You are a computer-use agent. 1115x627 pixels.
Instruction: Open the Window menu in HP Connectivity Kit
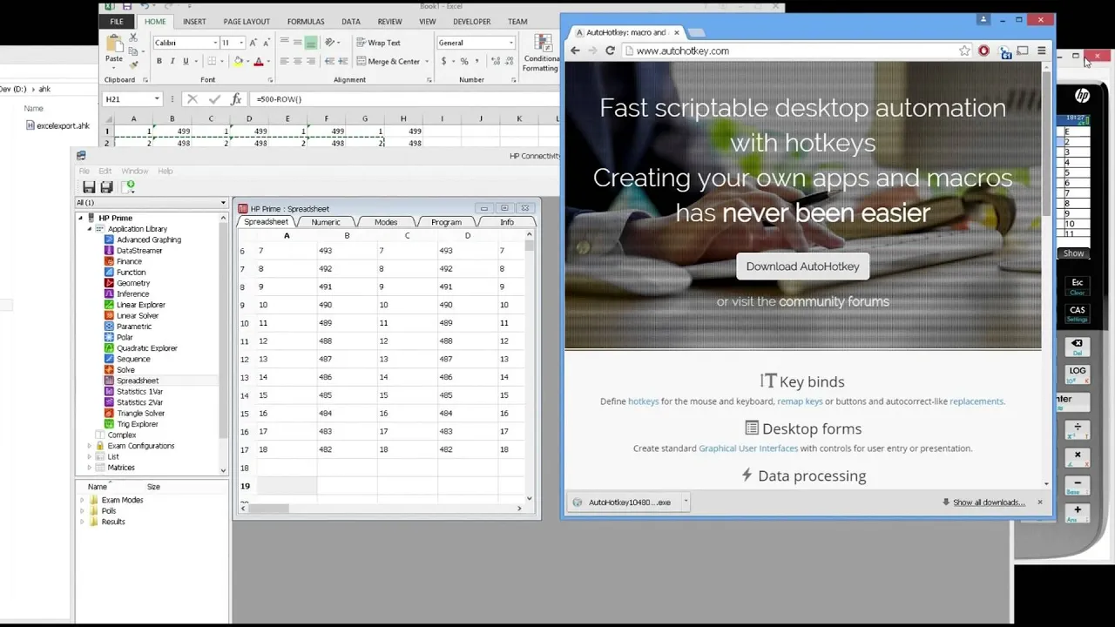point(134,171)
